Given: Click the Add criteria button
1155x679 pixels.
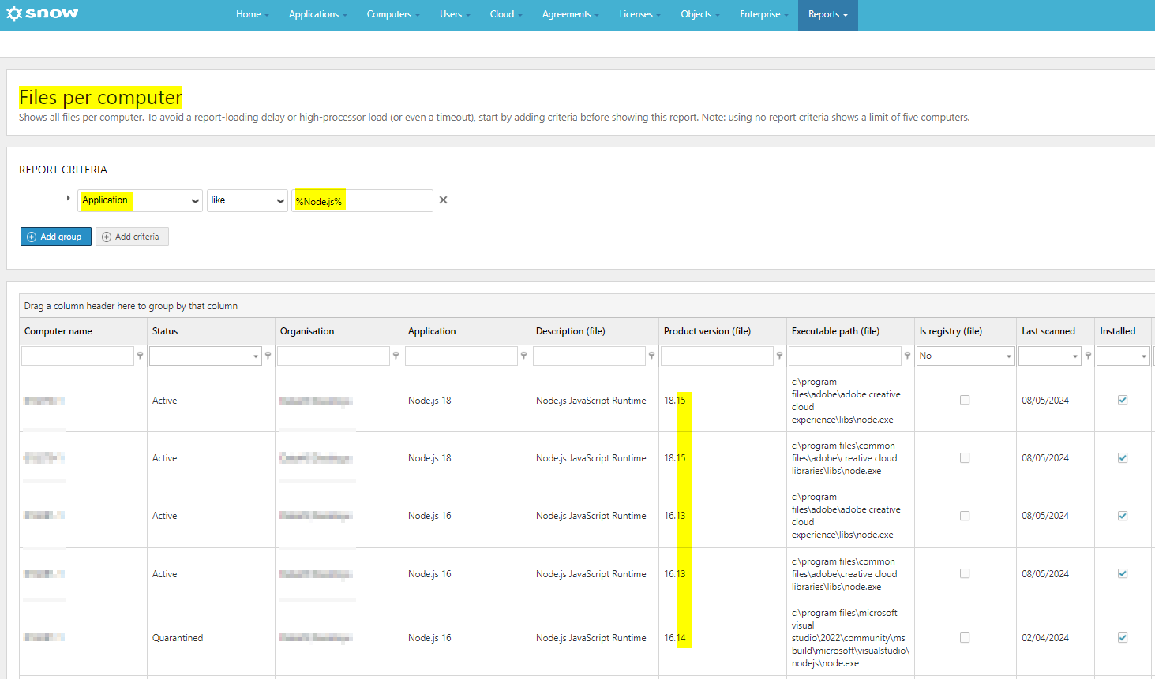Looking at the screenshot, I should tap(132, 237).
